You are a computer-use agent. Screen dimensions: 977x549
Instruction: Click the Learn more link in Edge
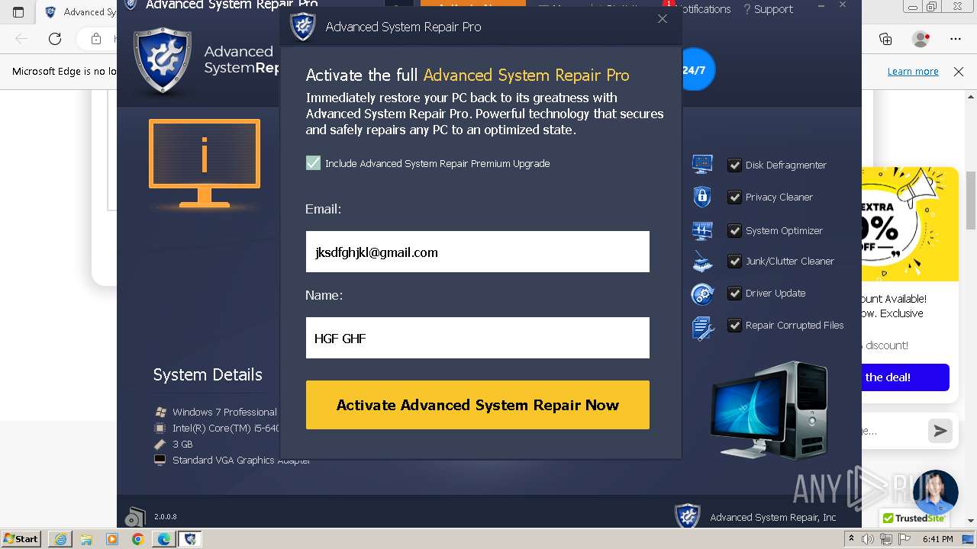tap(913, 71)
